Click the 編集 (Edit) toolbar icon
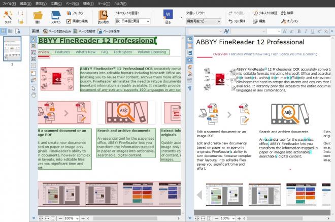This screenshot has width=335, height=222. (x=259, y=21)
